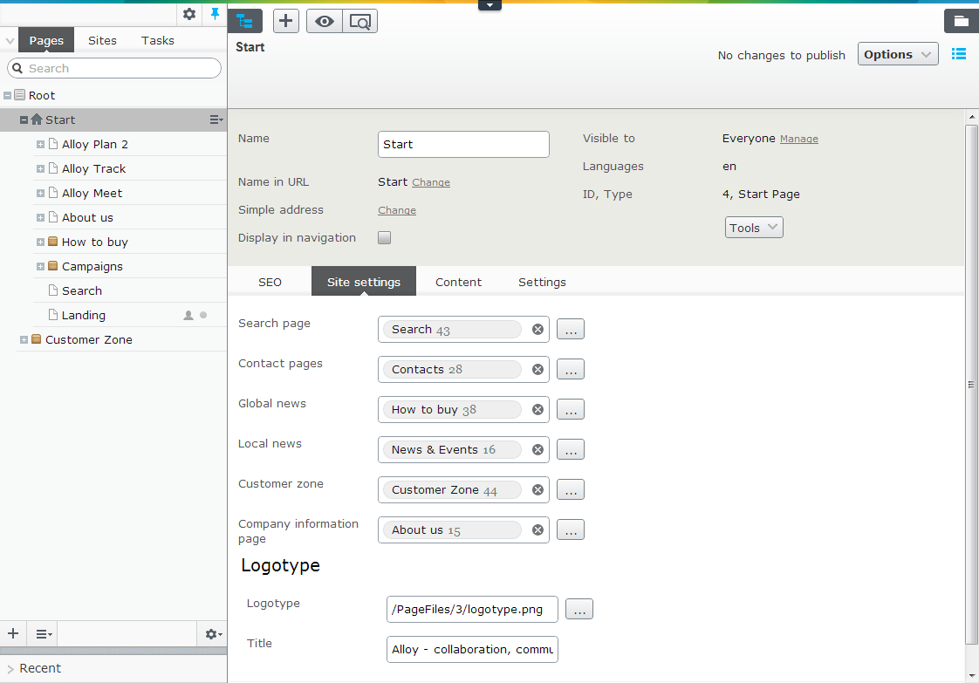Expand the Alloy Plan 2 node
The width and height of the screenshot is (979, 683).
[x=41, y=144]
